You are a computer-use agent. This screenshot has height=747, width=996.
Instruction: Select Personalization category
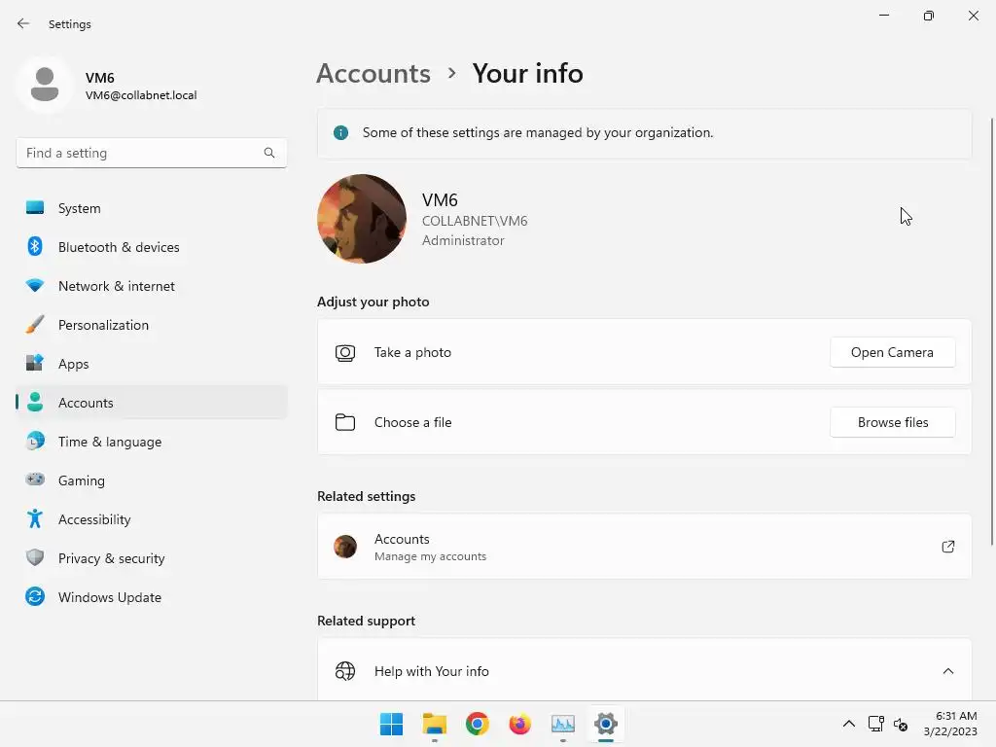[x=151, y=325]
